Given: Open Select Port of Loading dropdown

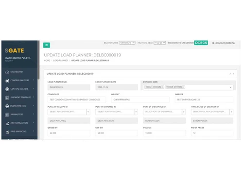Looking at the screenshot, I should pos(117,112).
